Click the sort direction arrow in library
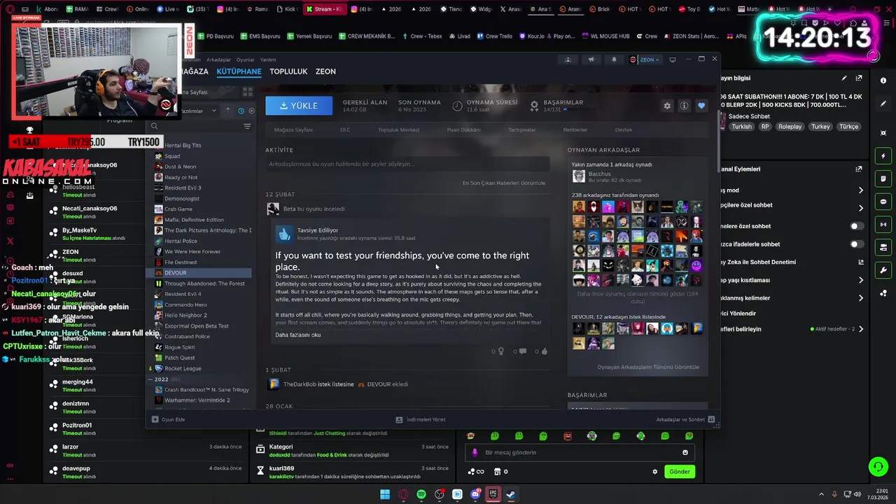Screen dimensions: 896x504 point(227,111)
